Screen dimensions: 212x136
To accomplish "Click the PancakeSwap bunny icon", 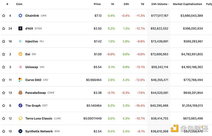I will point(20,93).
